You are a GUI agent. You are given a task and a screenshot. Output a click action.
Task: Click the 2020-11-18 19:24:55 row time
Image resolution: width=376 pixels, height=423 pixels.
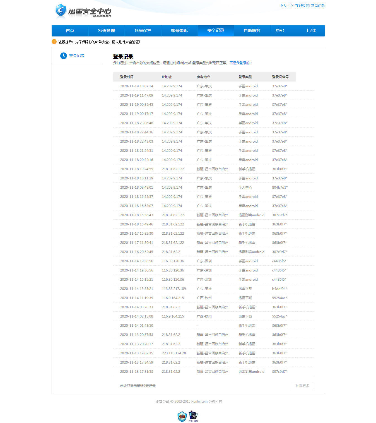coord(136,169)
